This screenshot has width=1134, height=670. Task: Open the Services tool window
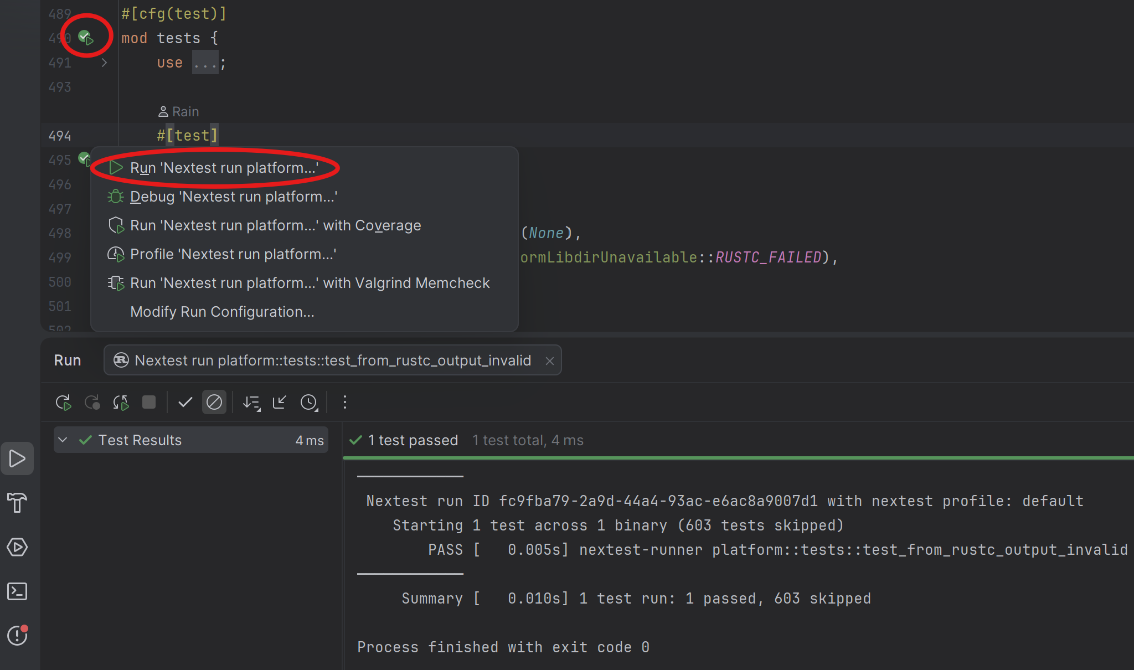tap(17, 547)
